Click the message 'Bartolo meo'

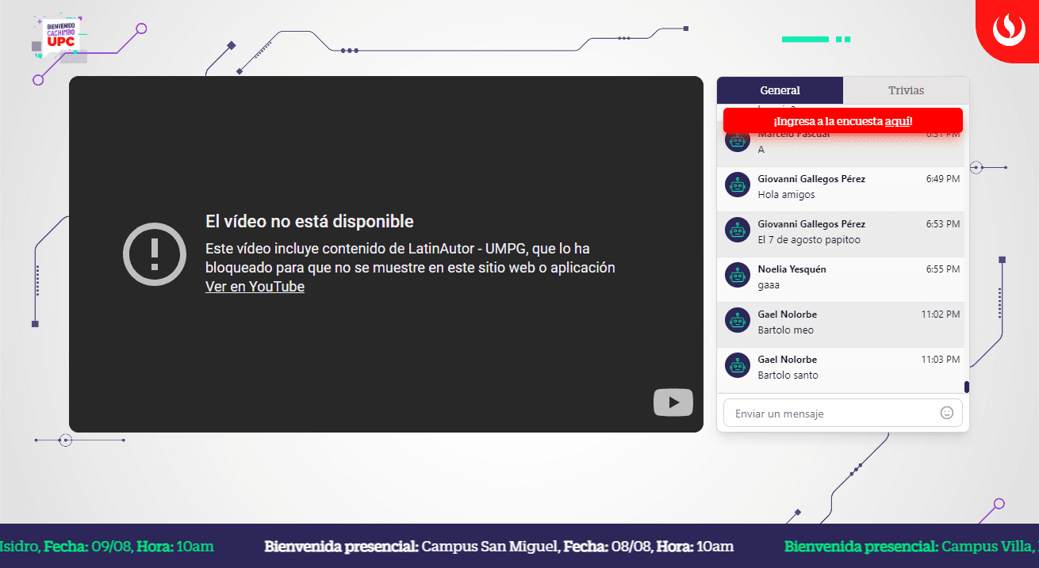click(786, 330)
